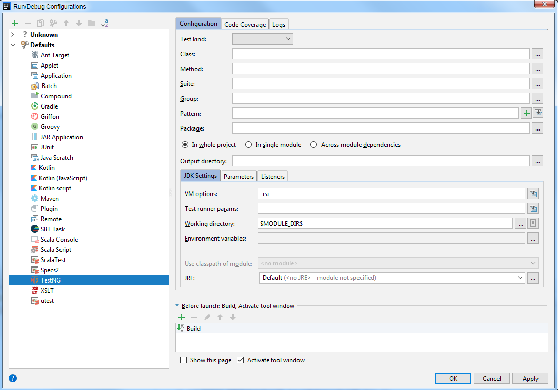
Task: Edit the before launch task pencil icon
Action: coord(207,317)
